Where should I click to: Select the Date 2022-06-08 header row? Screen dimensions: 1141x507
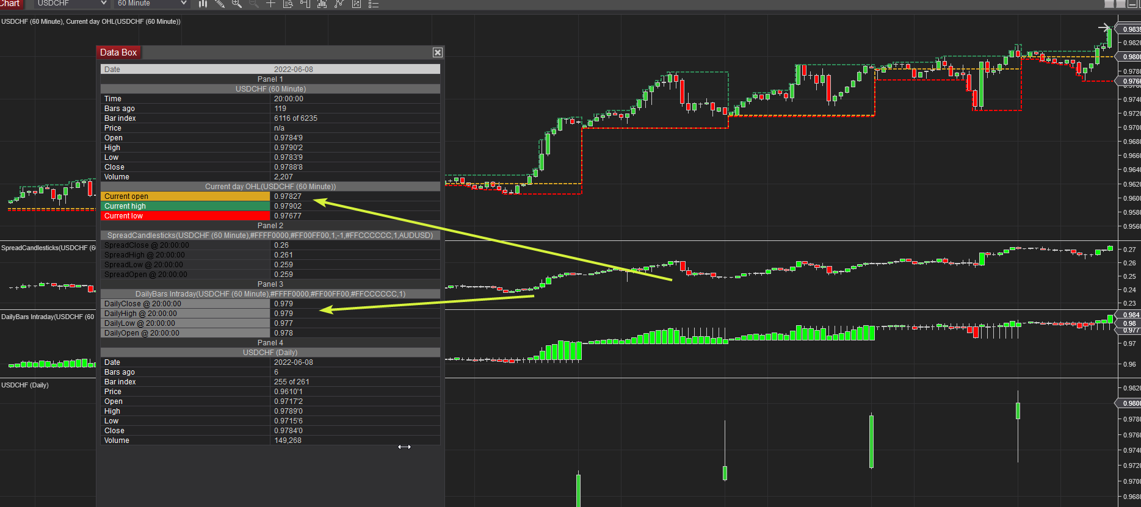click(x=270, y=69)
